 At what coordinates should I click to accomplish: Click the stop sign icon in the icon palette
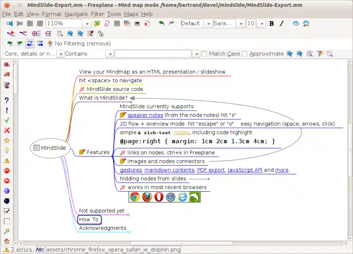pyautogui.click(x=7, y=171)
